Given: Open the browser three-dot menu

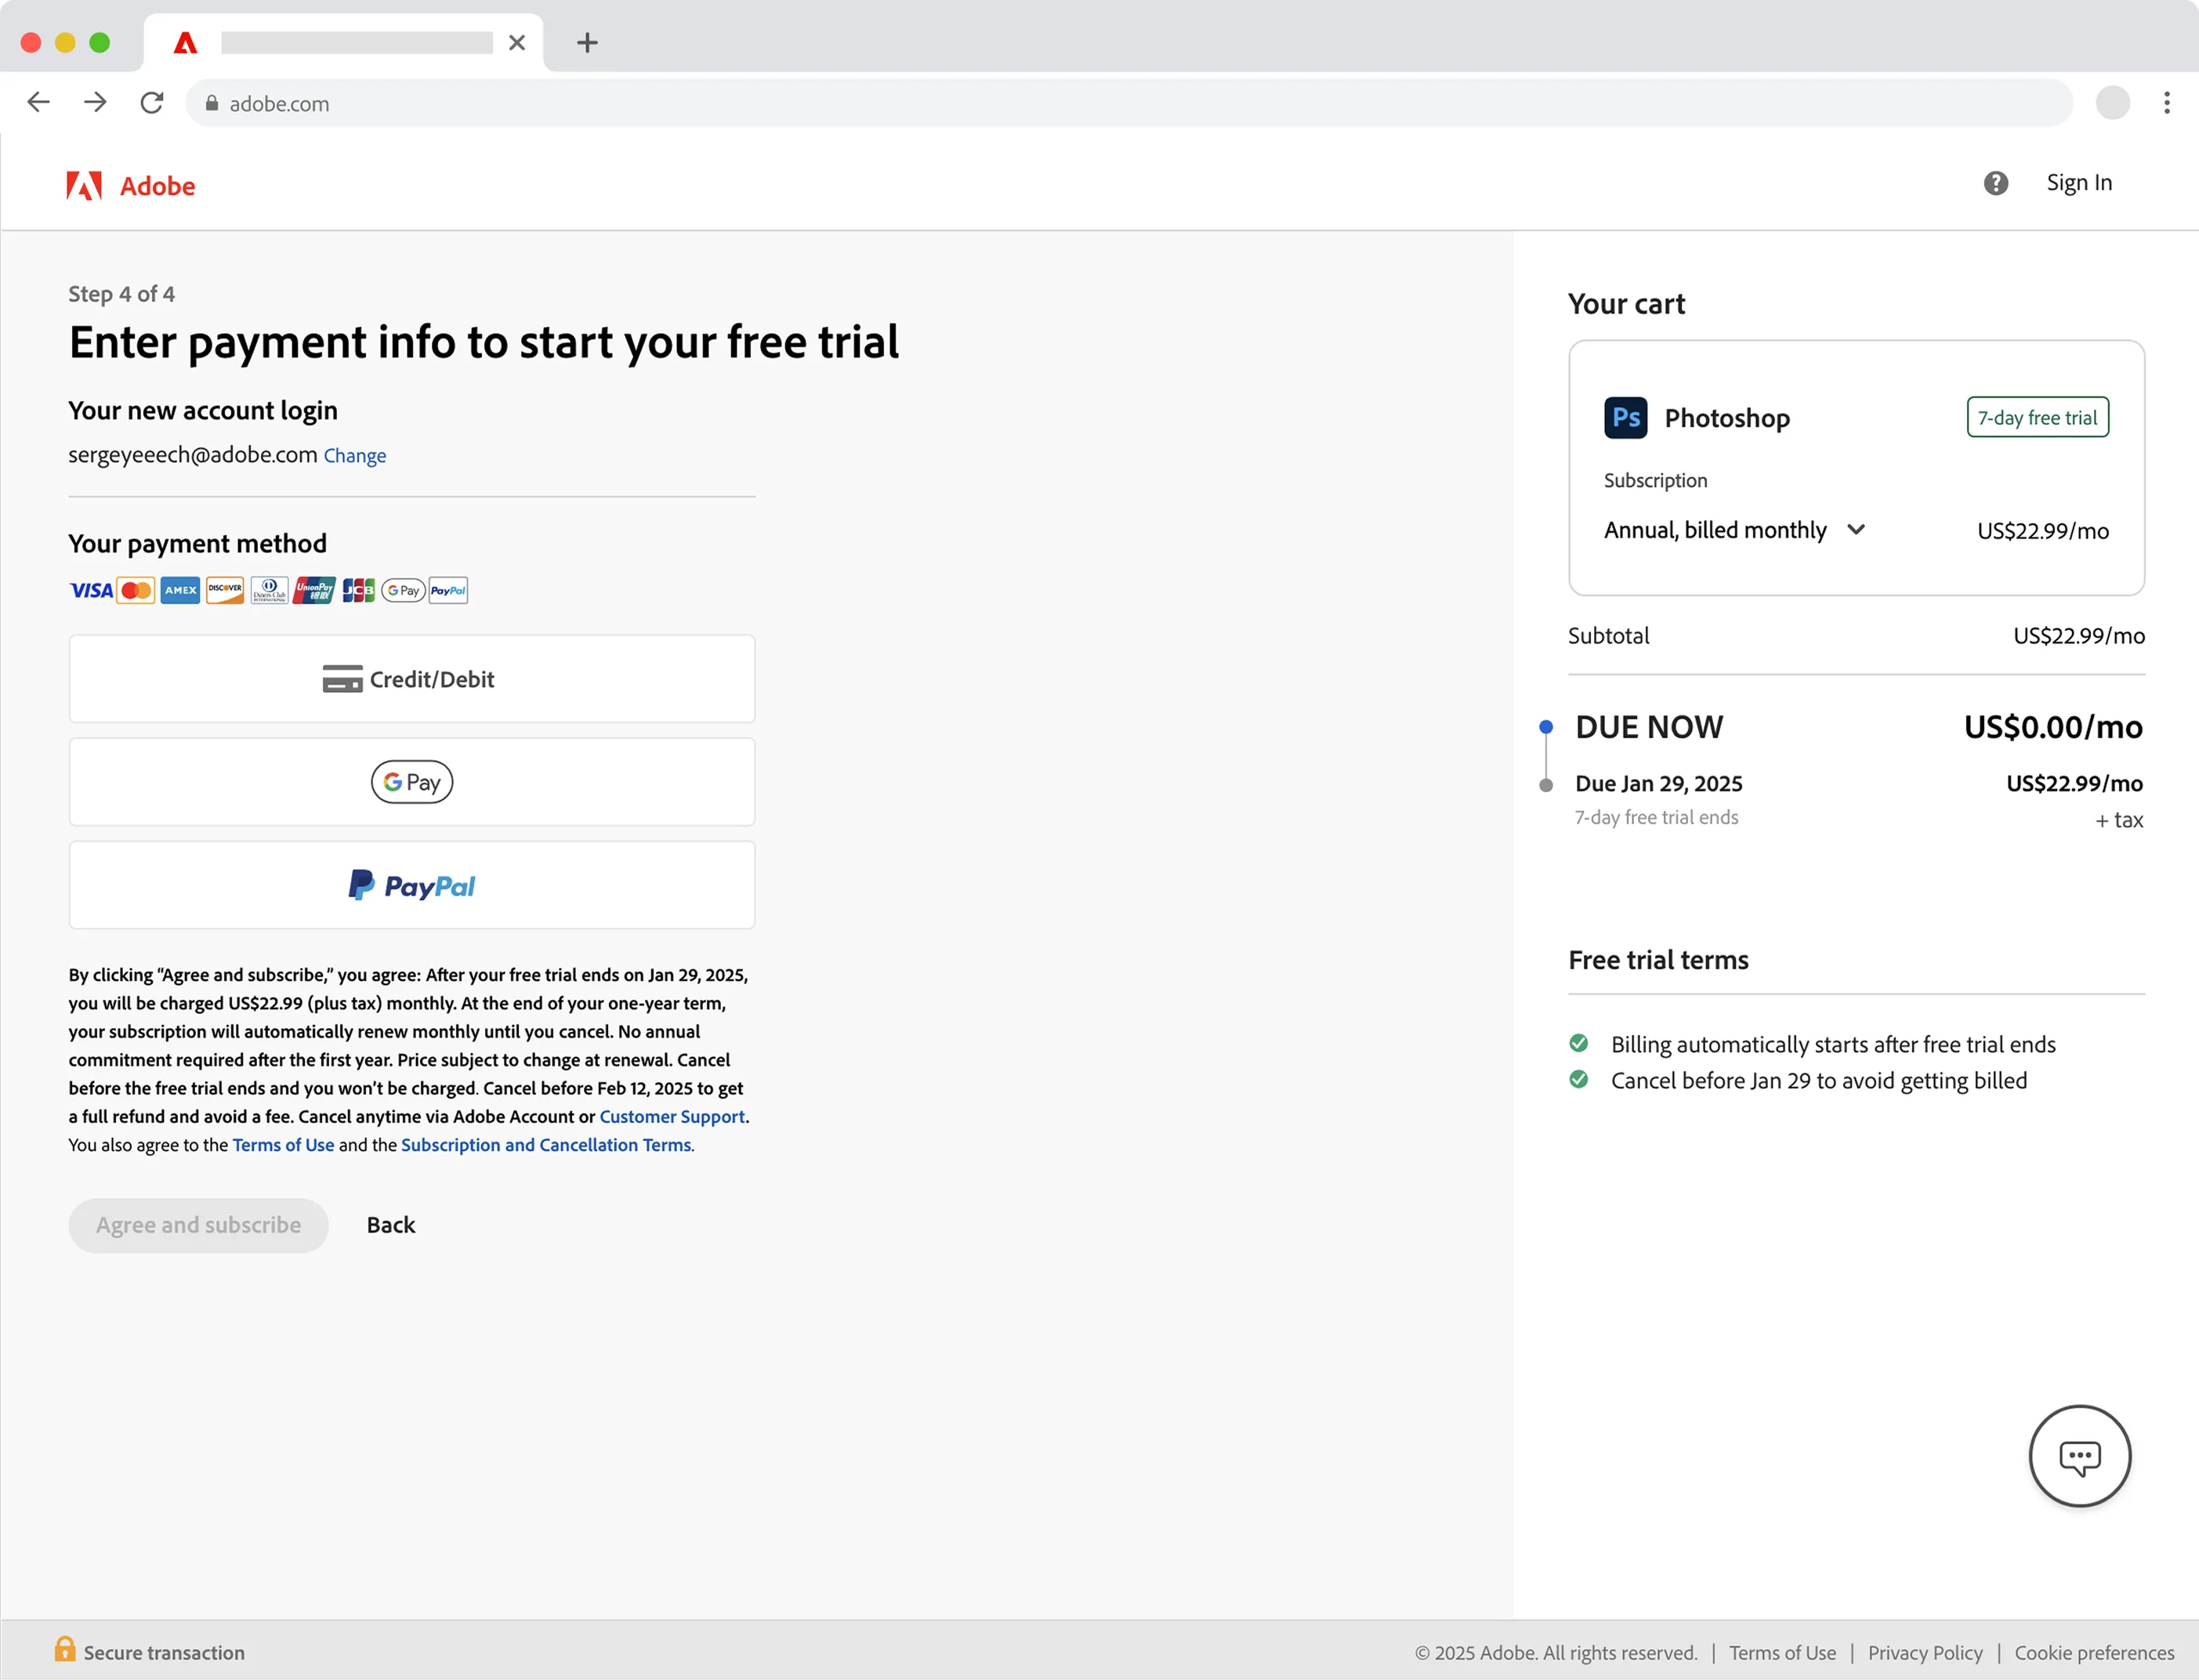Looking at the screenshot, I should click(2166, 103).
